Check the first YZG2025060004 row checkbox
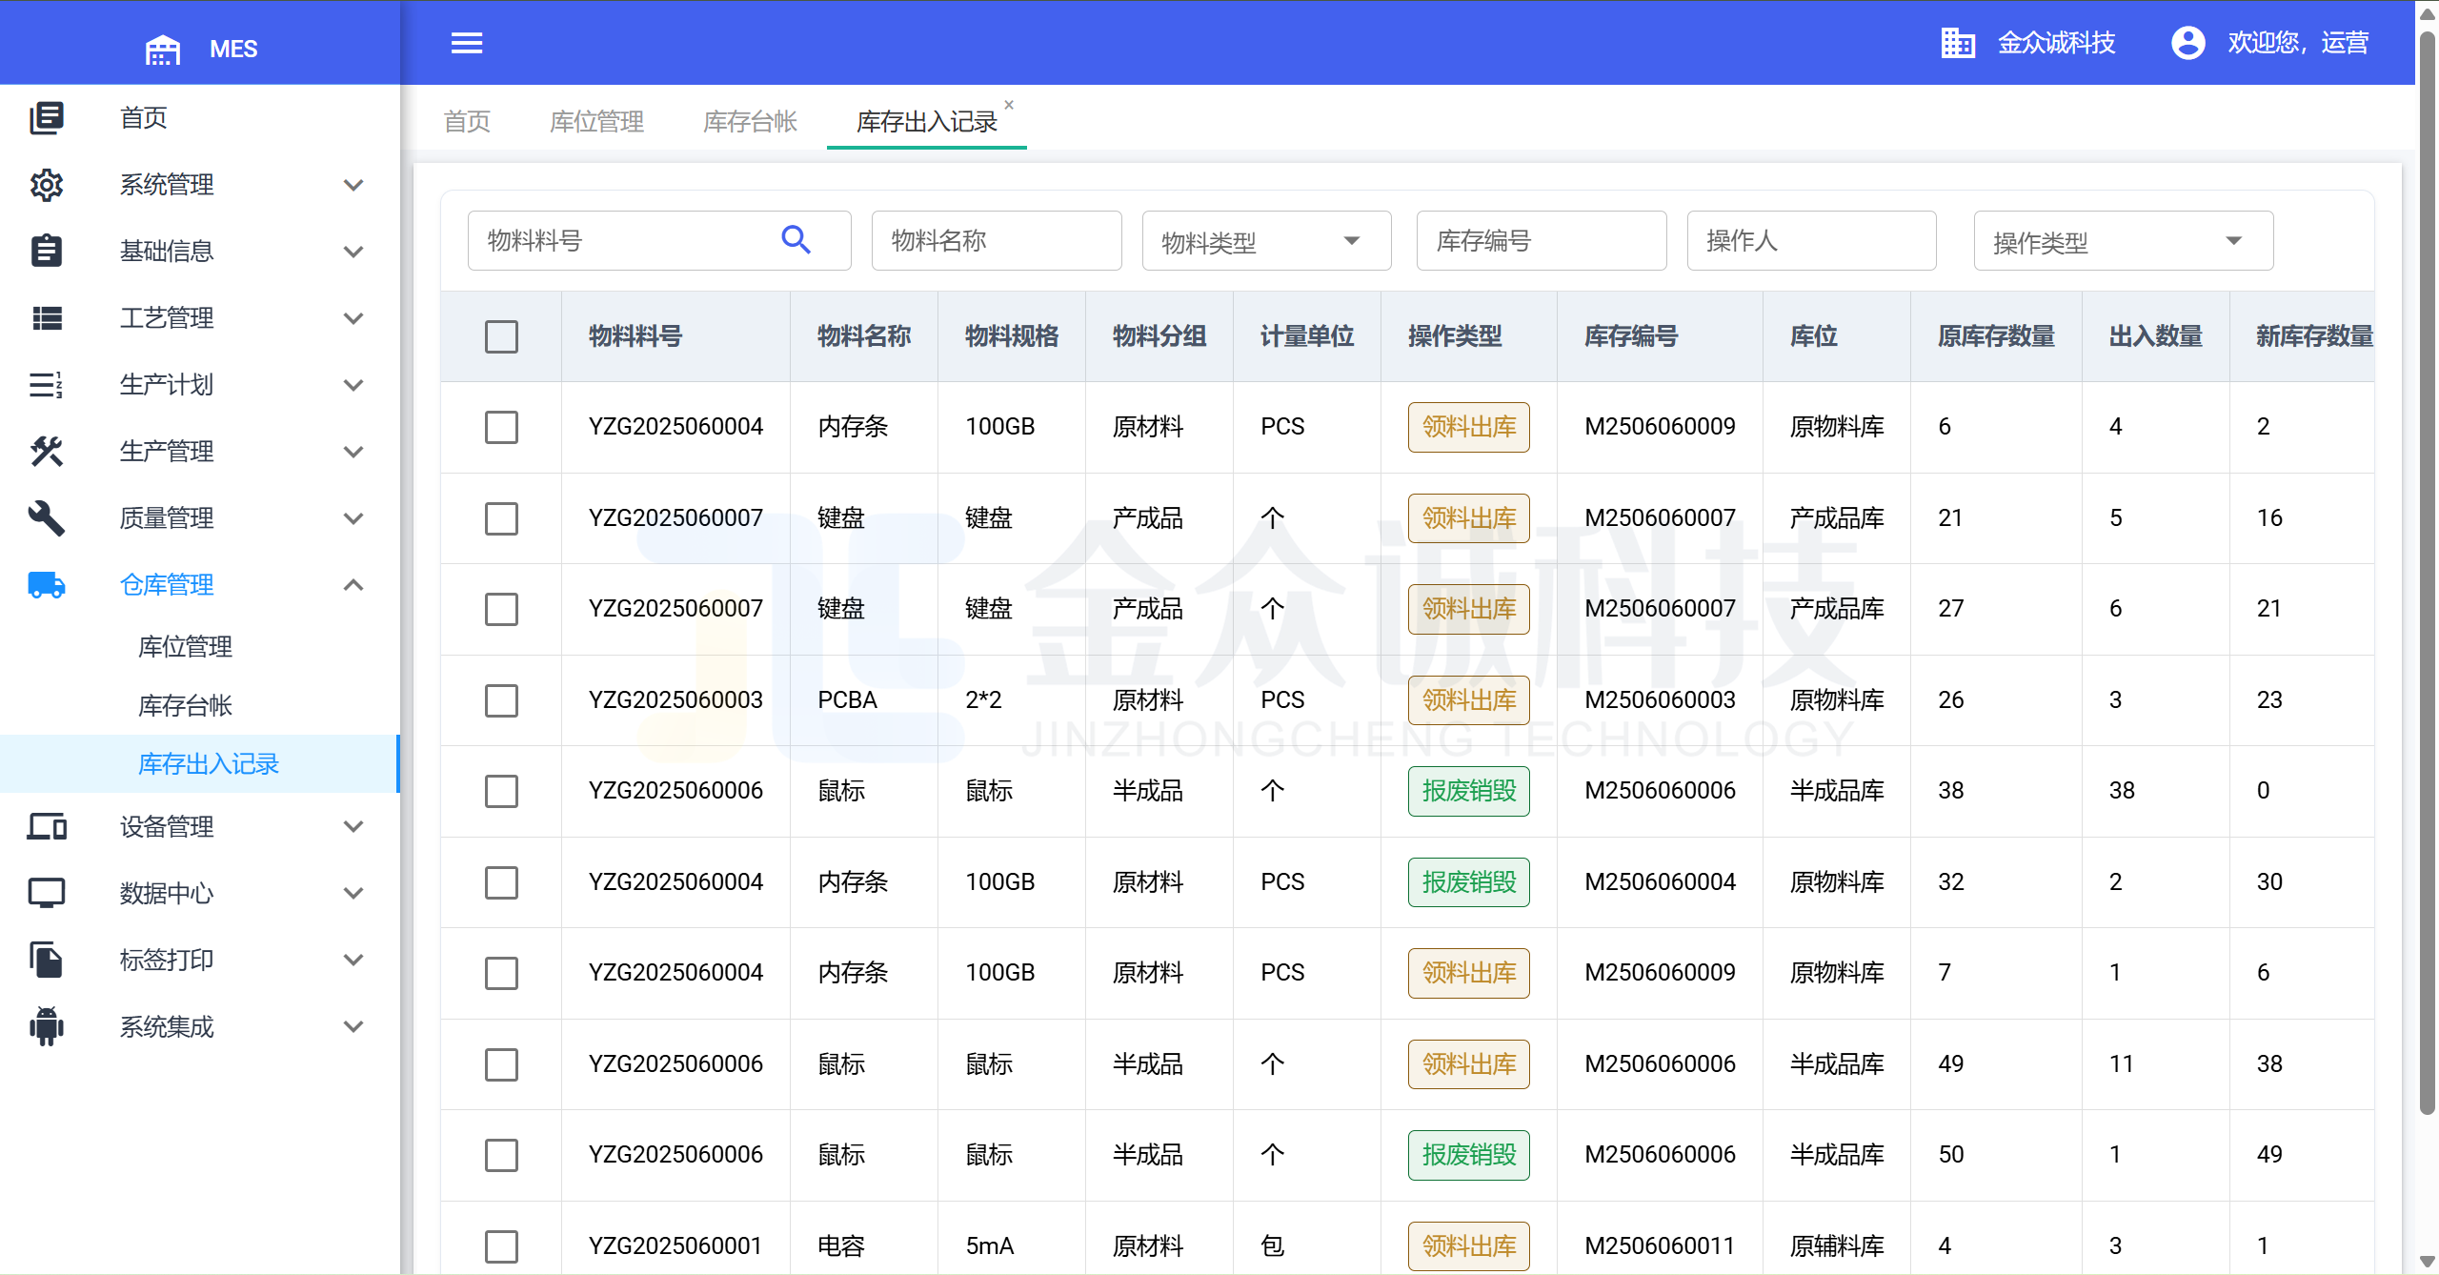Viewport: 2439px width, 1275px height. 501,427
